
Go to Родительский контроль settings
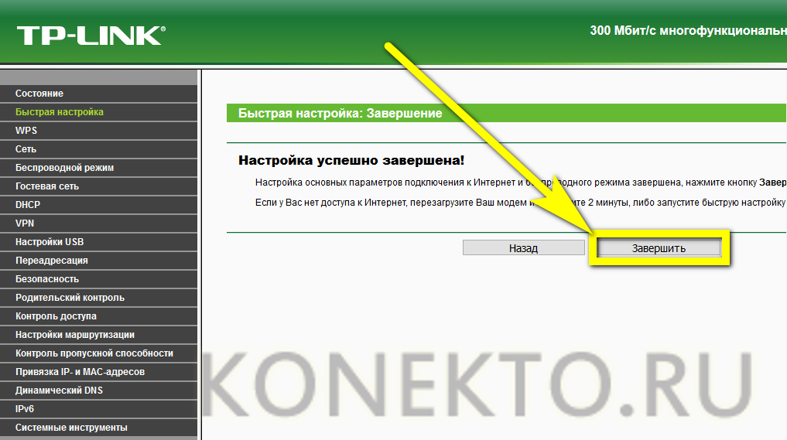tap(70, 298)
